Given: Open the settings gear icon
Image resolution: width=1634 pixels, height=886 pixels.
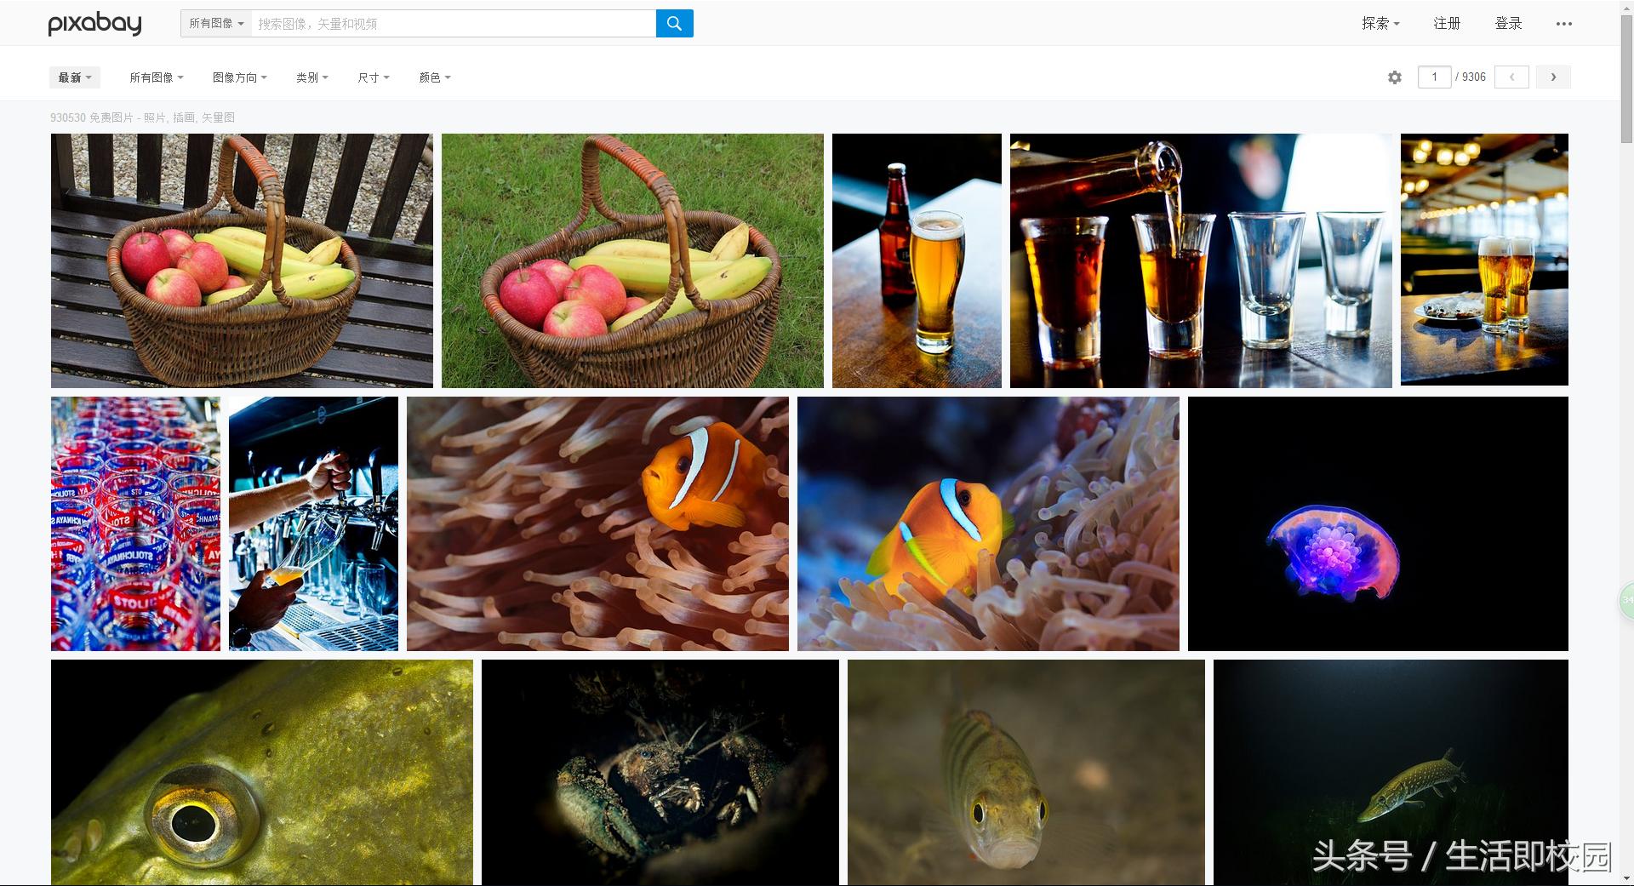Looking at the screenshot, I should point(1394,77).
